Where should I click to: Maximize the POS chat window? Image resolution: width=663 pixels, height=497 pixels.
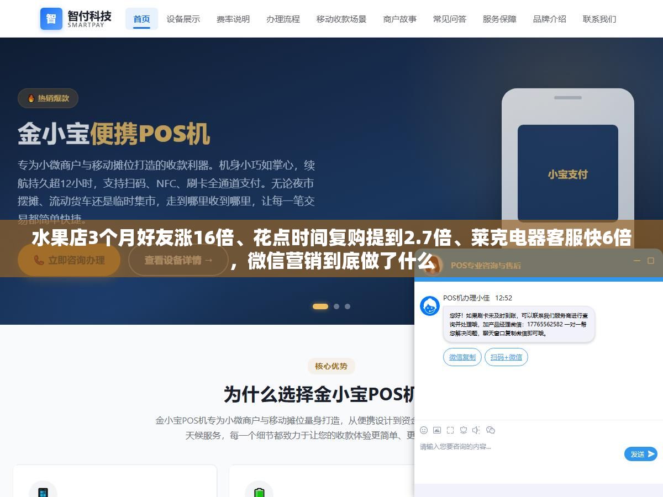651,261
